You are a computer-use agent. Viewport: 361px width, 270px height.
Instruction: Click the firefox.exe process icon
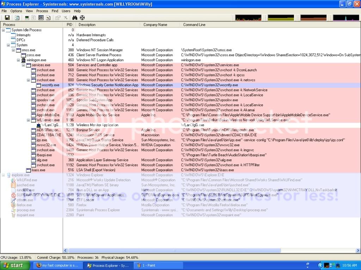pyautogui.click(x=14, y=205)
